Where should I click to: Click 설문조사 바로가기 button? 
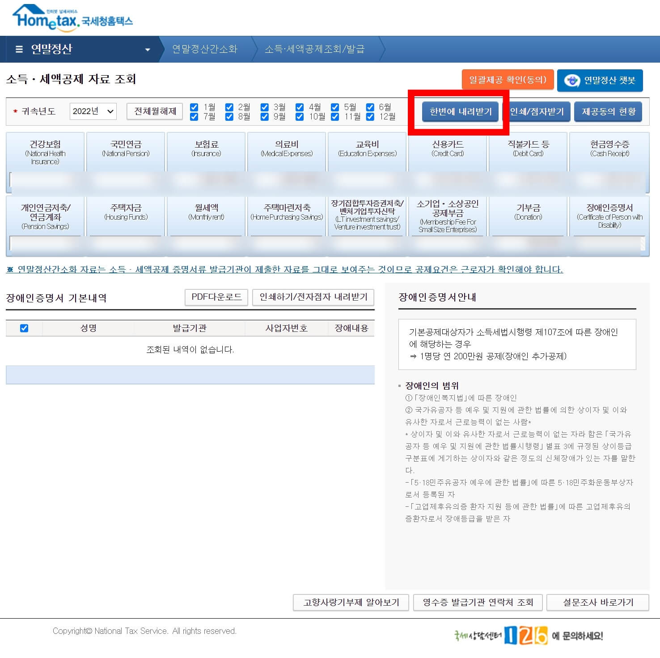coord(598,603)
